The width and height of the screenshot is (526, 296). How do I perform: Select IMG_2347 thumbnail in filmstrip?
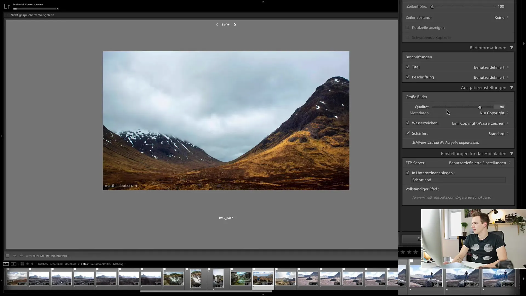coord(17,278)
